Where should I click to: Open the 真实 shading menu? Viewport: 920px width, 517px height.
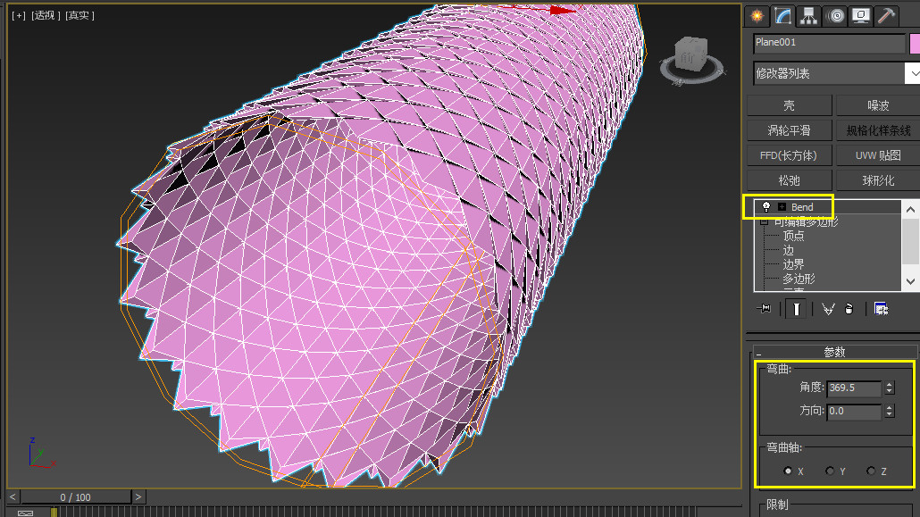(x=79, y=15)
